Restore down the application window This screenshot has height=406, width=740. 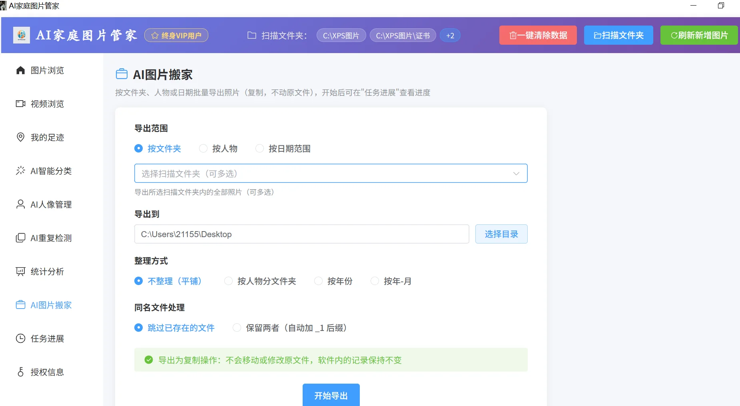click(721, 6)
